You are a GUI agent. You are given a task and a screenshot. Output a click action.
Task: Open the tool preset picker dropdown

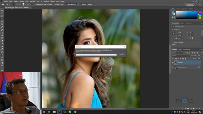click(10, 4)
